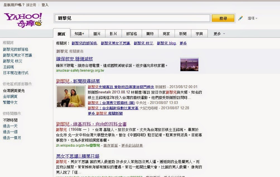Open 劉黎兒的部落格 in the sidebar

click(16, 49)
